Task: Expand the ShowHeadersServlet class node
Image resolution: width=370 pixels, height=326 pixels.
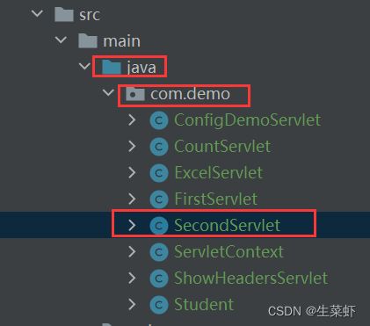Action: click(133, 279)
